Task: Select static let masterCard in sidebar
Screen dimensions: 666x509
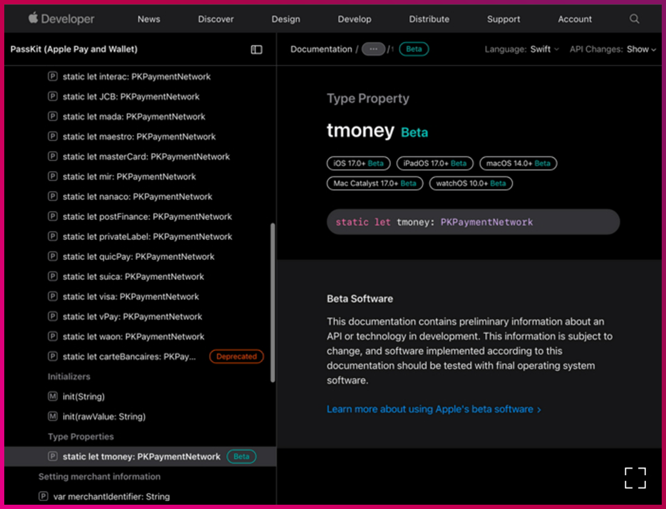Action: tap(146, 157)
